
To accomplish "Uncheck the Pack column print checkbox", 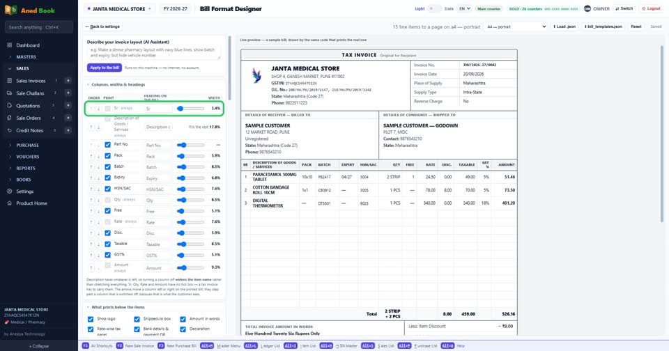I will tap(107, 156).
